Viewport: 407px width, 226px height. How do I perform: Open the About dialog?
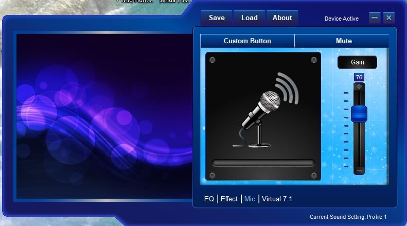[x=282, y=18]
